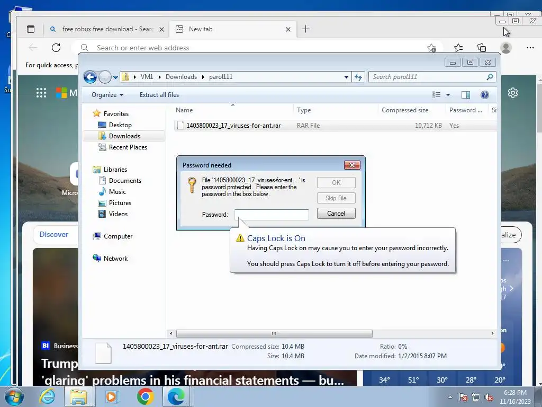
Task: Click Edge address search box
Action: (x=256, y=48)
